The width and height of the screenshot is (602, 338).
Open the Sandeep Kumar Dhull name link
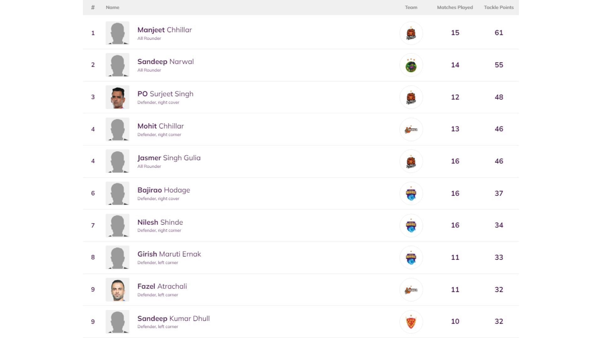tap(173, 319)
